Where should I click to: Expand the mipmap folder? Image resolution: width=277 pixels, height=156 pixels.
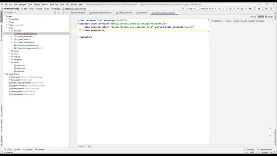tap(9, 57)
